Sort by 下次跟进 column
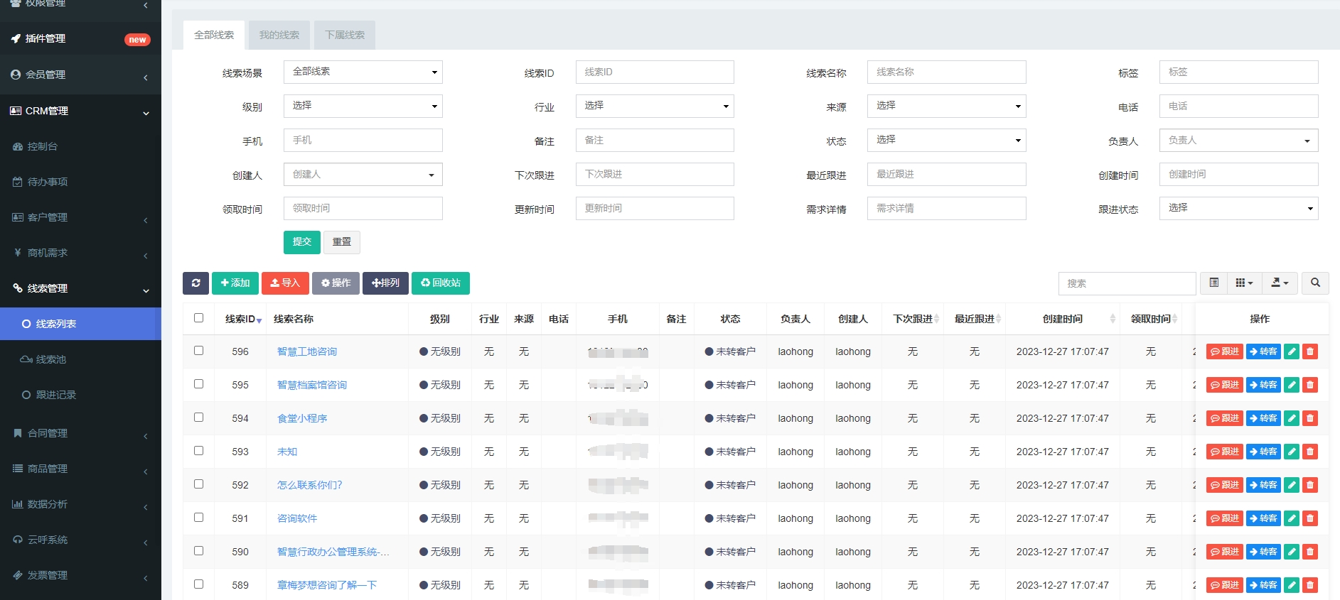This screenshot has width=1340, height=600. pyautogui.click(x=912, y=319)
